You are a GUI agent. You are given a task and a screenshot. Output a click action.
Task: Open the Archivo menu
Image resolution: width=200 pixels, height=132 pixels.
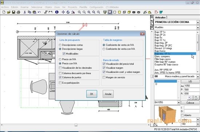pyautogui.click(x=5, y=7)
